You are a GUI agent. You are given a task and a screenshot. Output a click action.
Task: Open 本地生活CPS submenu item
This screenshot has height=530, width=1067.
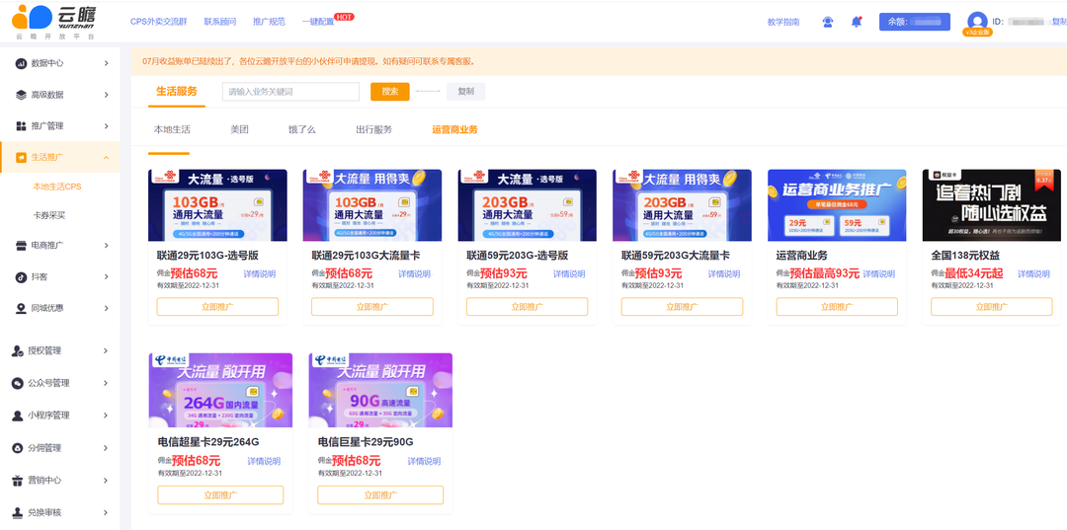pyautogui.click(x=57, y=187)
